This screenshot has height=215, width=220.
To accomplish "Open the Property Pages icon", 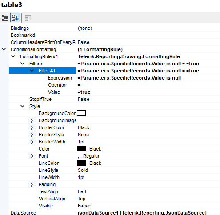I will pyautogui.click(x=28, y=18).
